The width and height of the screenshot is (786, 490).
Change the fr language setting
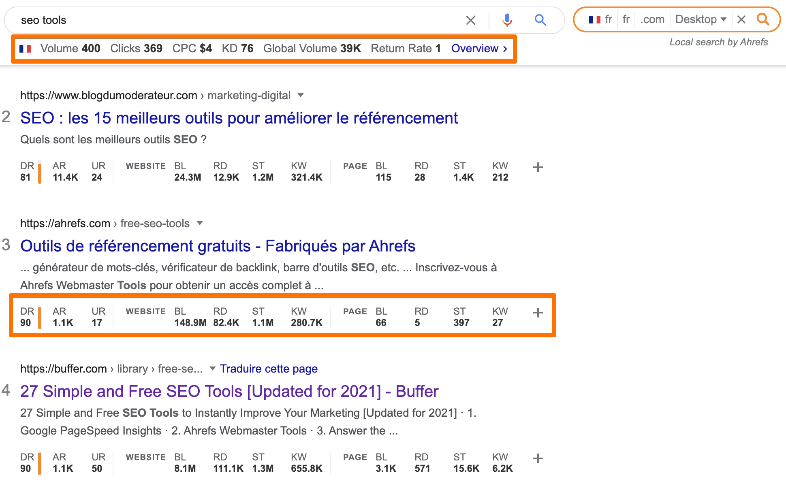tap(626, 19)
